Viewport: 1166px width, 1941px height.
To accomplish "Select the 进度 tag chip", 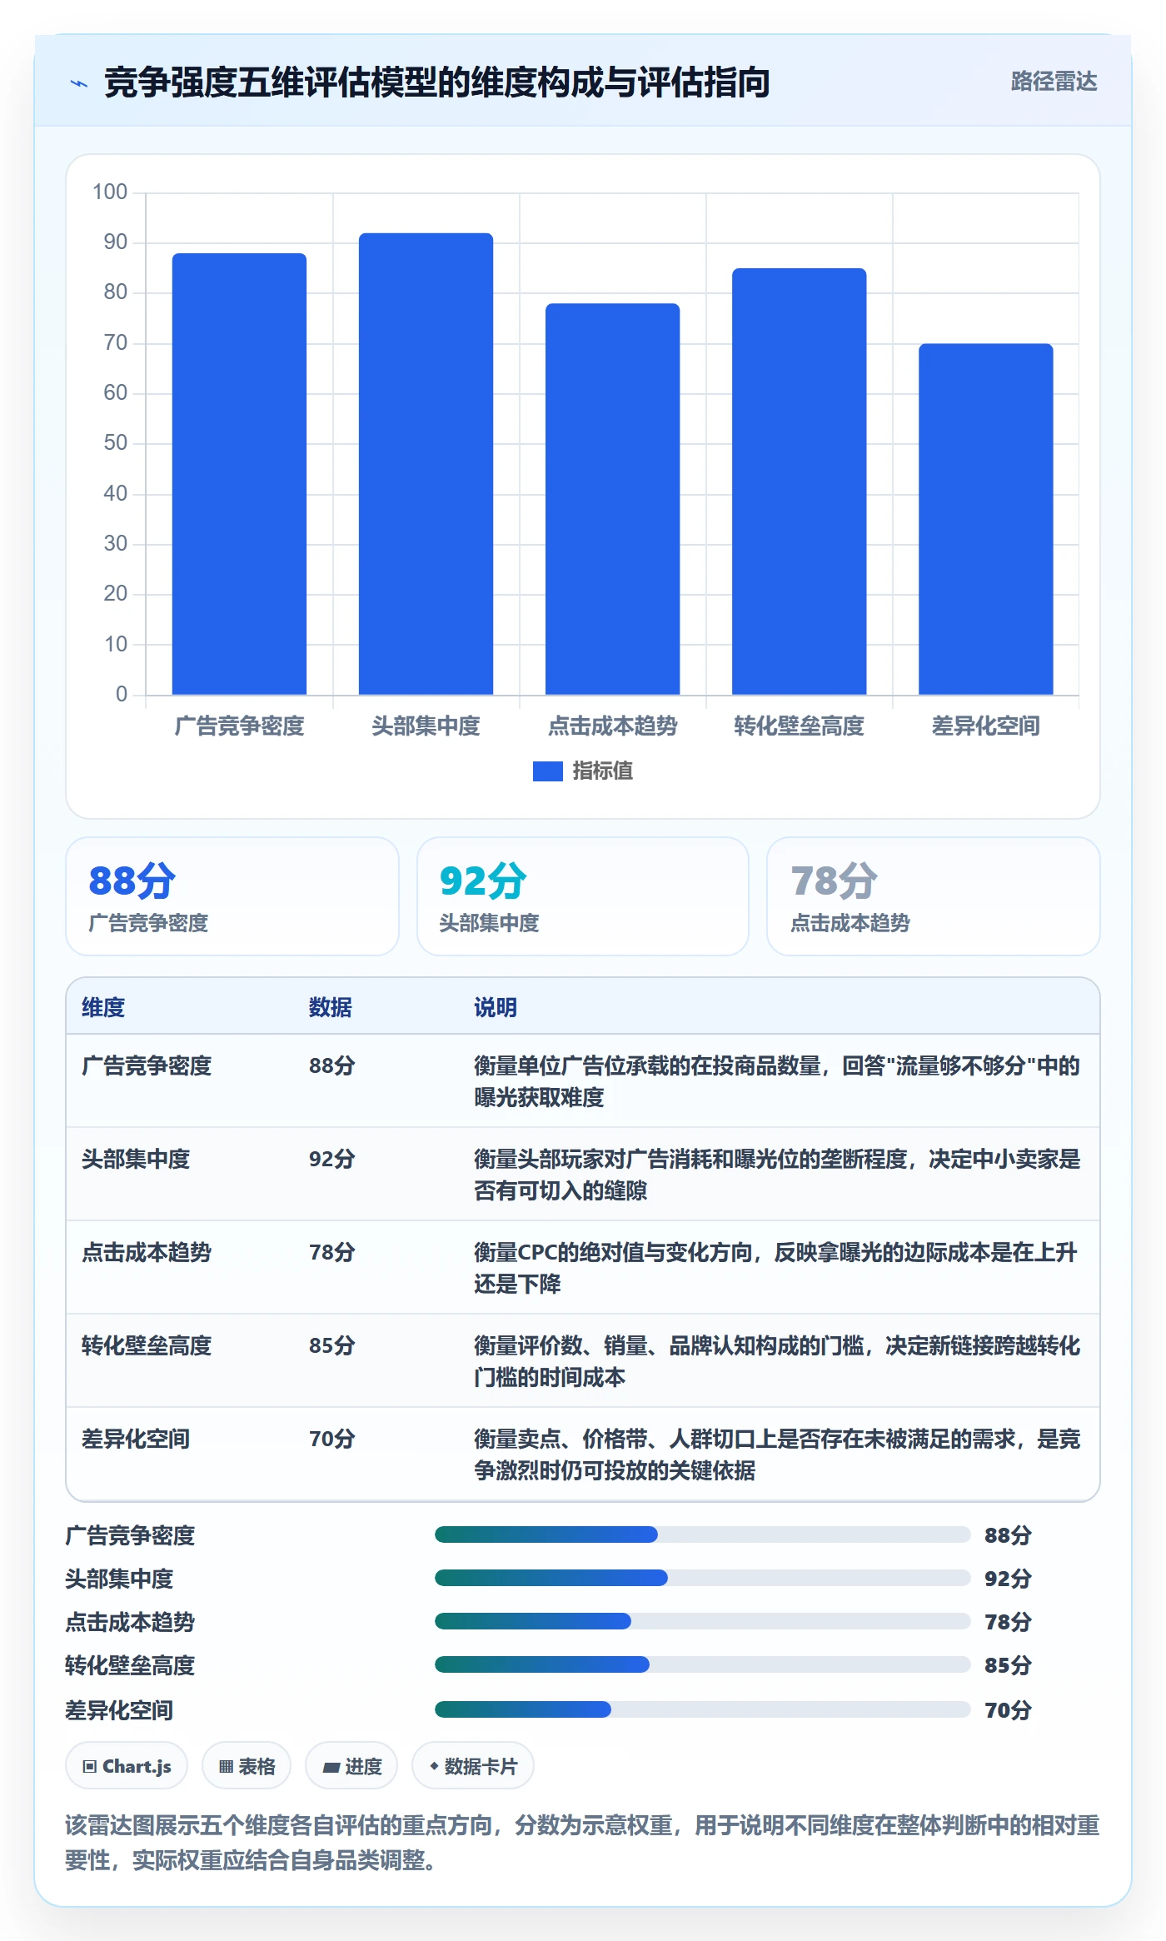I will (x=351, y=1766).
